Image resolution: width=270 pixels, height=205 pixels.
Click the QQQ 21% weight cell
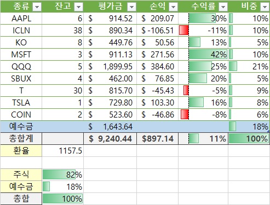(x=249, y=67)
